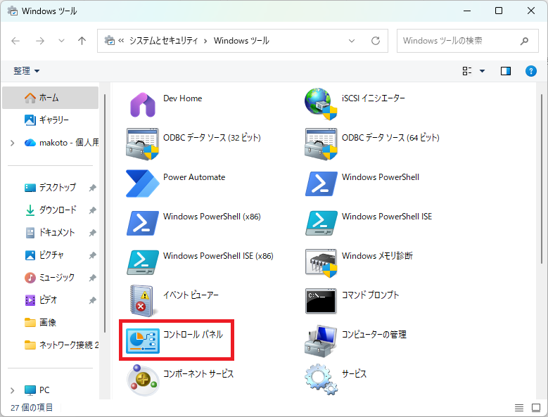Expand the PC tree node
The image size is (548, 417).
(x=12, y=390)
